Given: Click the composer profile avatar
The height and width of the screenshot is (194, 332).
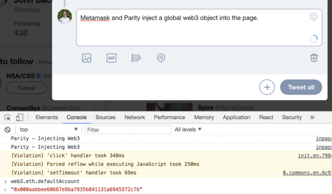Looking at the screenshot, I should [65, 16].
